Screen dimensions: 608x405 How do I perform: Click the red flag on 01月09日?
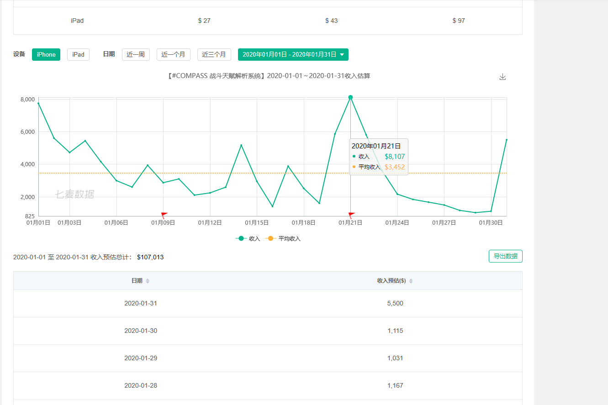164,214
